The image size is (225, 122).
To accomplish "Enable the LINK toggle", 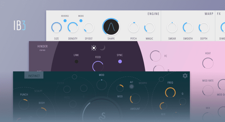I will tap(76, 62).
